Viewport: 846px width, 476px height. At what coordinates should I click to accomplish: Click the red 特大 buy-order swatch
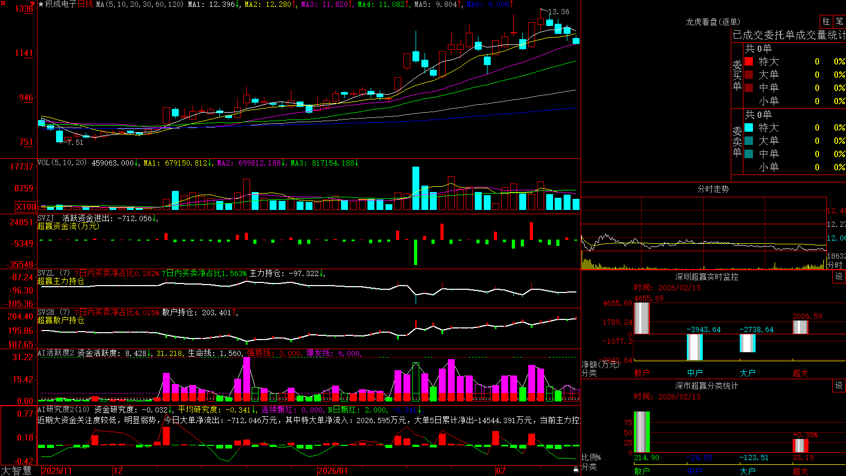(749, 61)
